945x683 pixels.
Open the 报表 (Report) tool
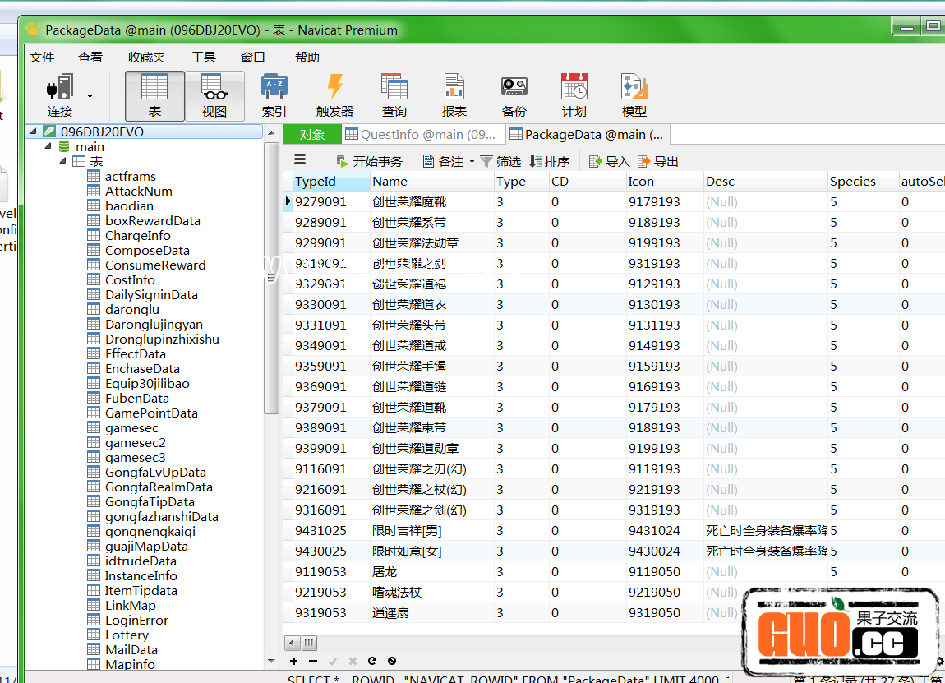[x=454, y=95]
